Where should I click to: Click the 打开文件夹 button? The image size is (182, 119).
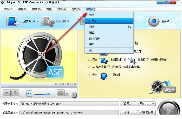pyautogui.click(x=147, y=112)
